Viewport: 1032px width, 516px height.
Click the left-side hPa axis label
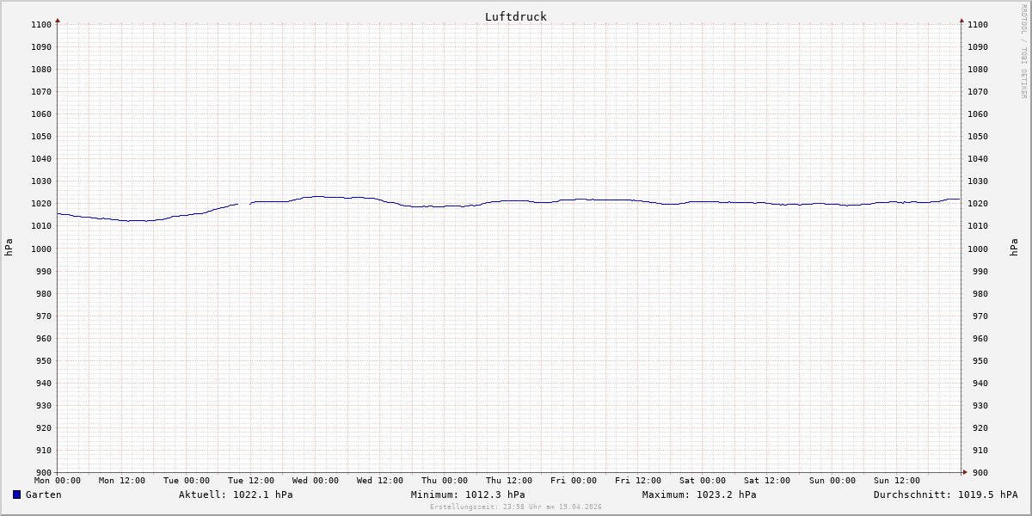point(9,248)
